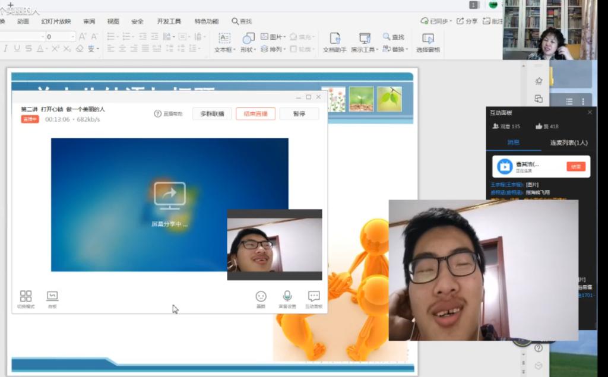
Task: Click the 结束直播 end broadcast button
Action: tap(255, 113)
